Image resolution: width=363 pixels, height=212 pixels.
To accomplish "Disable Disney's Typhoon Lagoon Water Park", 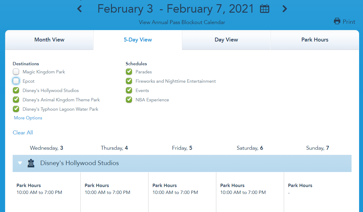I will 16,109.
